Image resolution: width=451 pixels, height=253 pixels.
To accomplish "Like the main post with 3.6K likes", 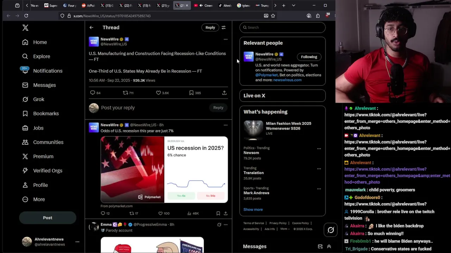I will (x=159, y=93).
